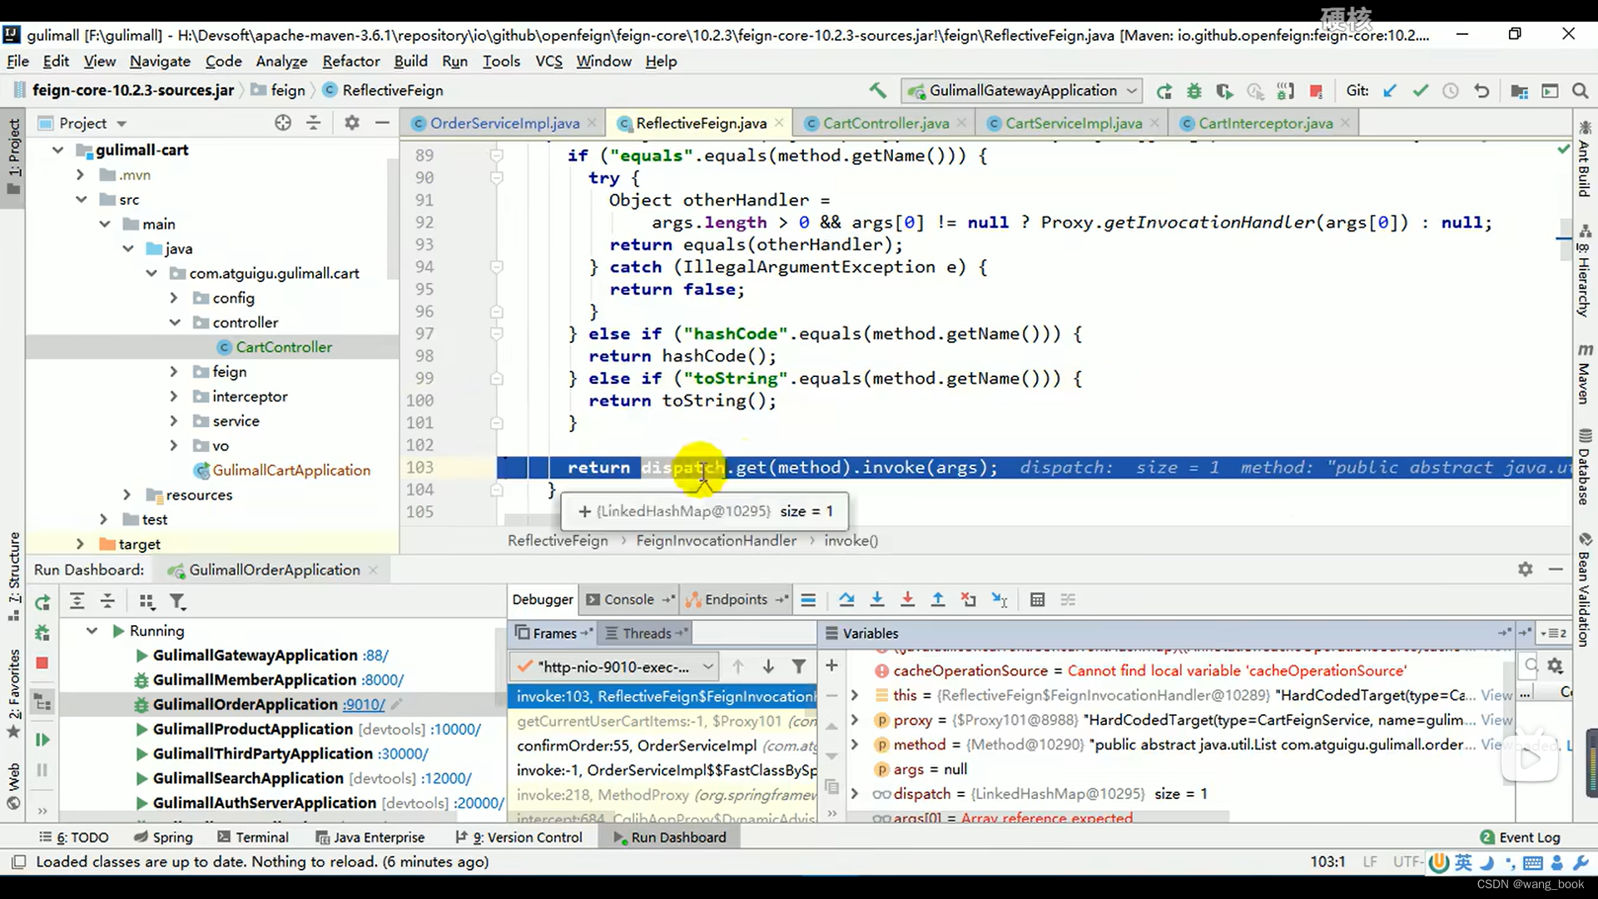Toggle the Z: Structure tool window button
This screenshot has height=899, width=1598.
click(x=13, y=576)
